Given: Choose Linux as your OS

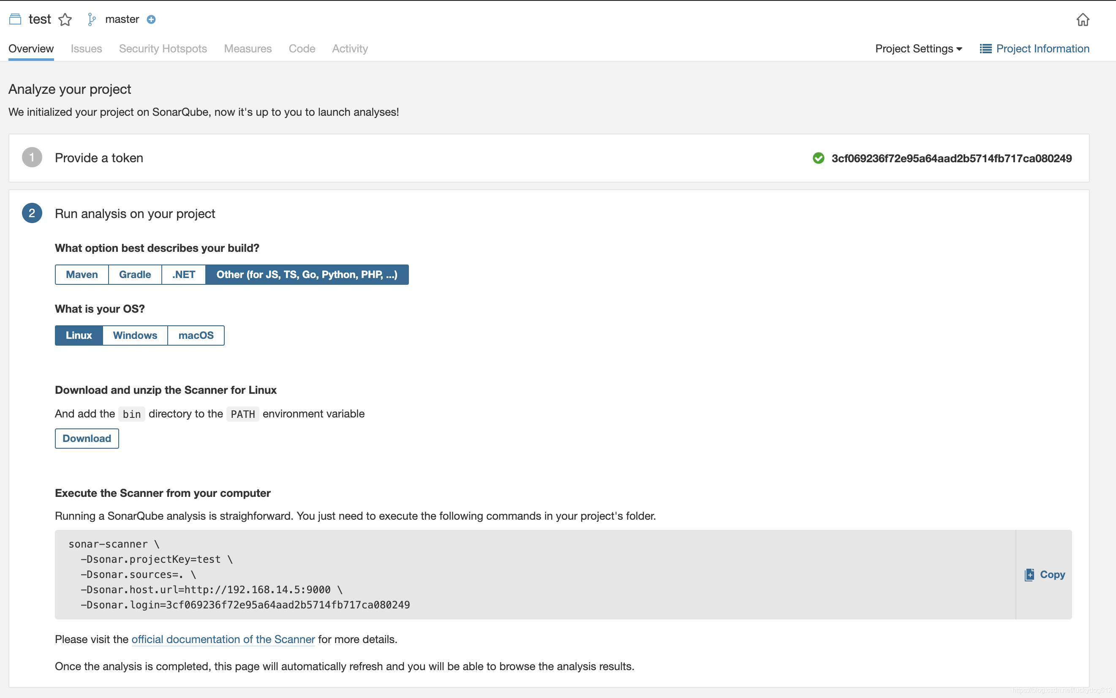Looking at the screenshot, I should point(79,335).
